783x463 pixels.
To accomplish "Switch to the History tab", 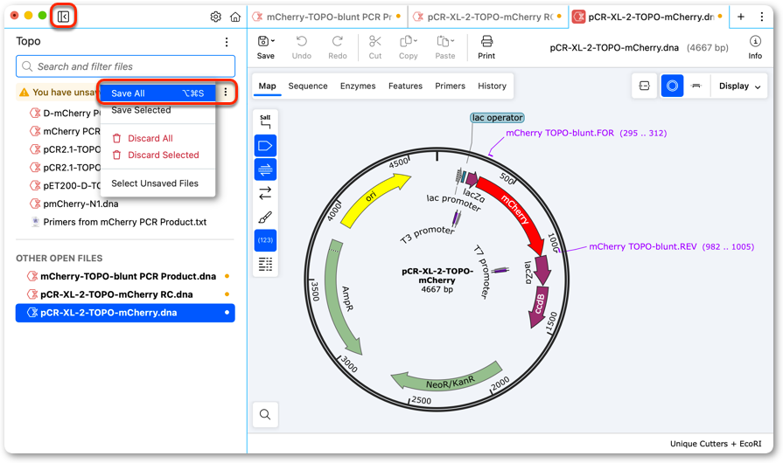I will tap(492, 86).
